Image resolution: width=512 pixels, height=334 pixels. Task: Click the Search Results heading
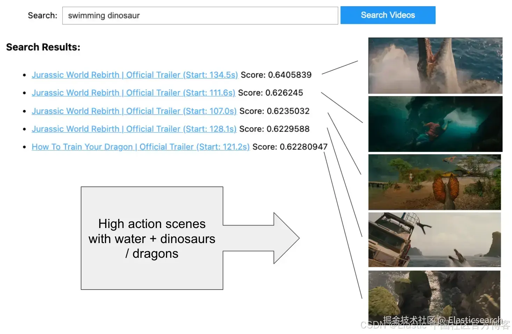click(x=43, y=47)
